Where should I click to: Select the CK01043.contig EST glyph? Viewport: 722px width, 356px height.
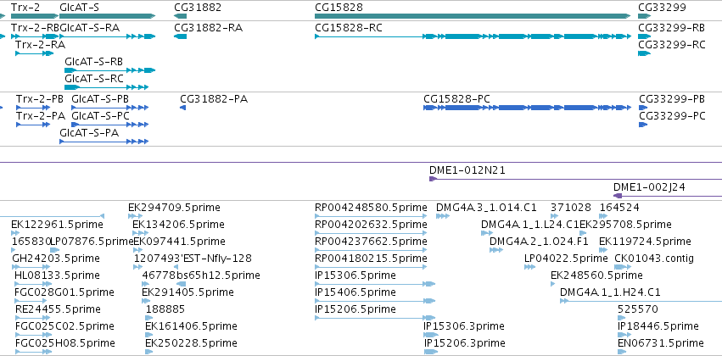(622, 267)
